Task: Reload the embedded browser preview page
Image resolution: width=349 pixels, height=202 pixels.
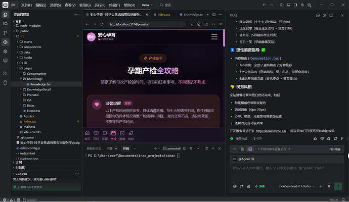Action: click(102, 24)
